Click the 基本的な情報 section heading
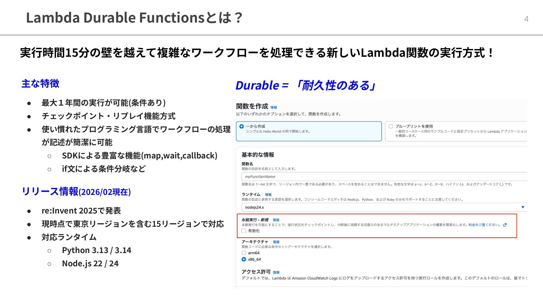The width and height of the screenshot is (543, 305). 258,155
